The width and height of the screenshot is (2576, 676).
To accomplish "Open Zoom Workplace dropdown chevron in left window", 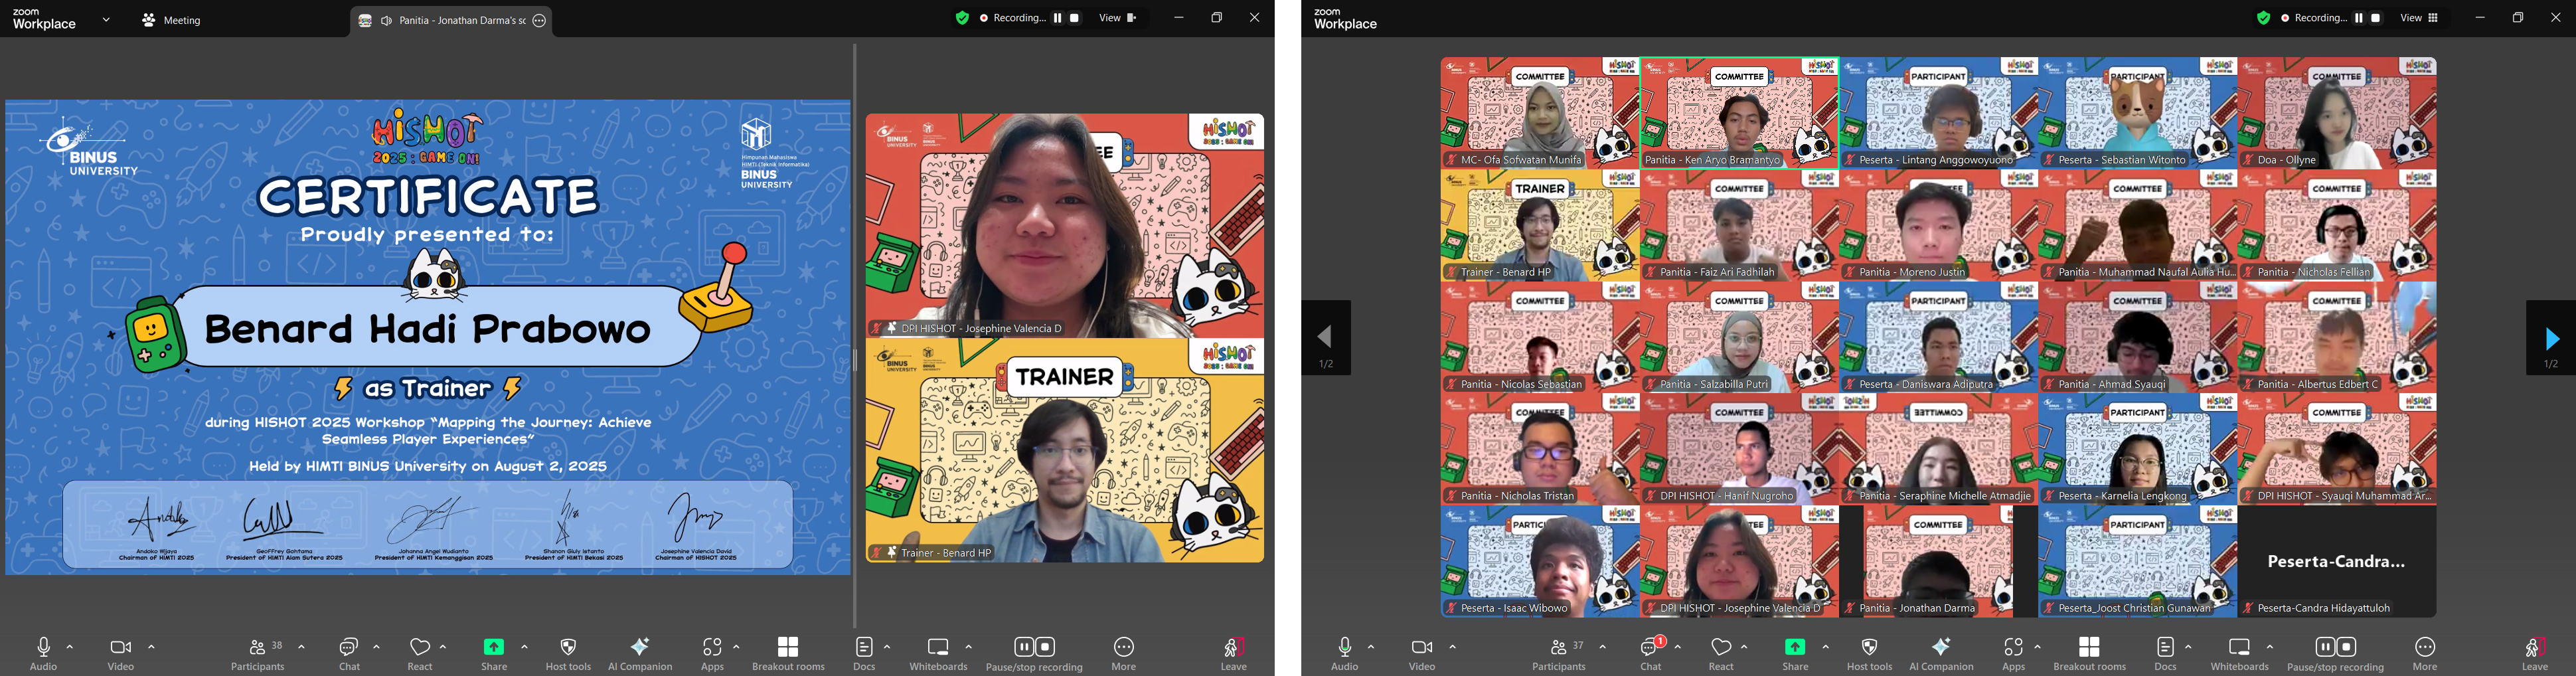I will click(x=106, y=20).
